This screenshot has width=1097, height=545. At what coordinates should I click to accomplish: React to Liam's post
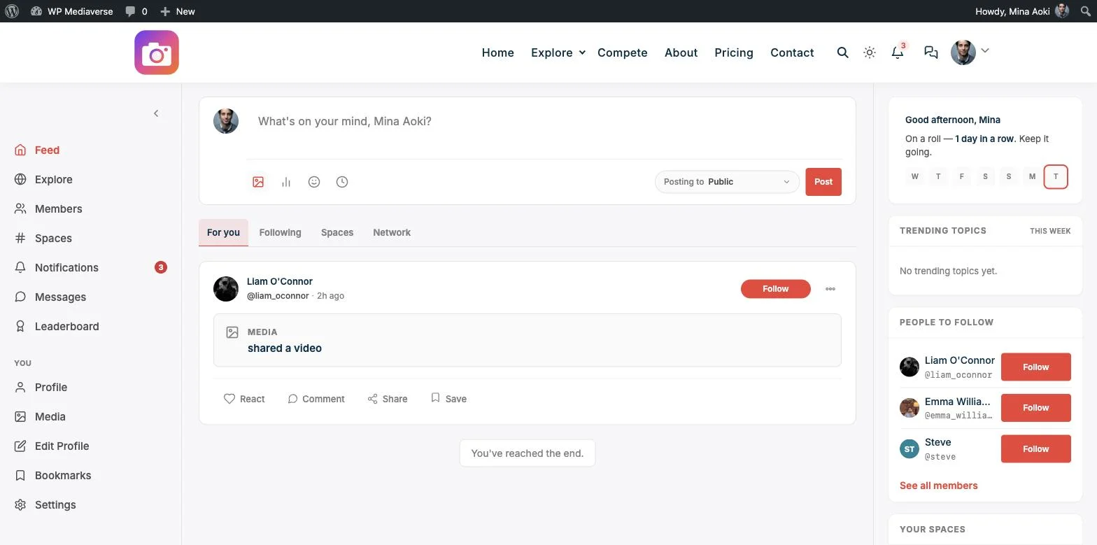(244, 399)
